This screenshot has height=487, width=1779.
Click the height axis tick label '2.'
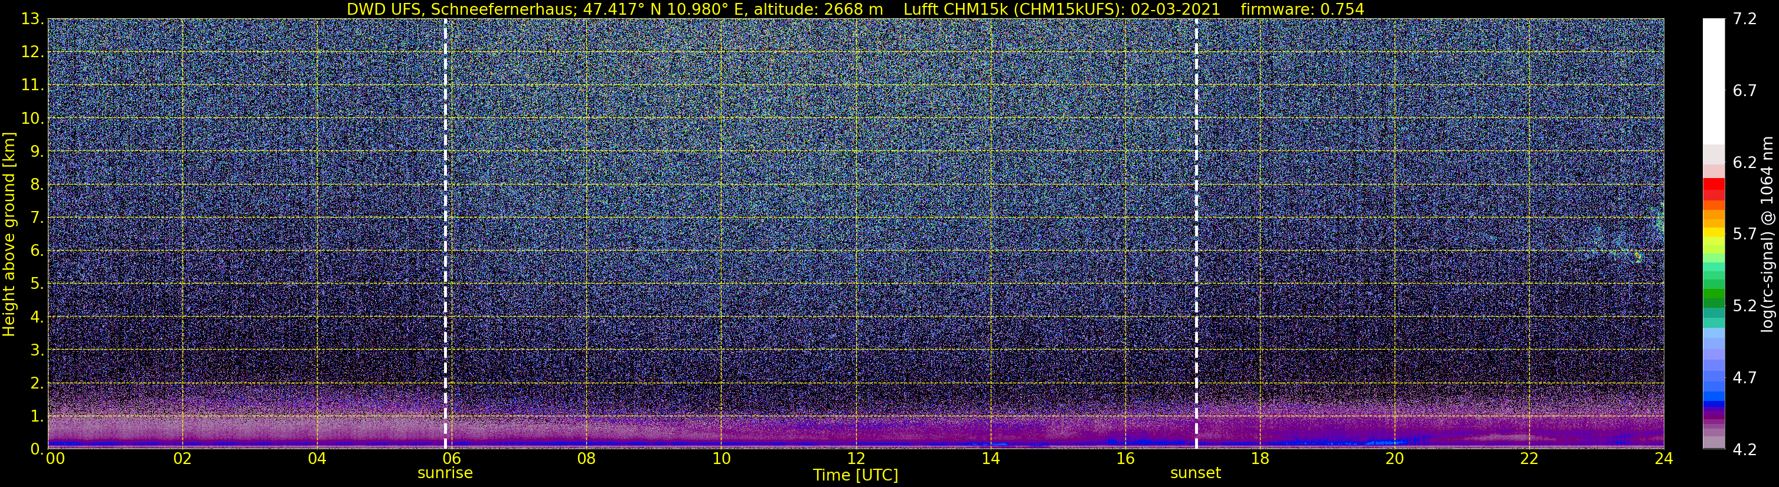pos(37,384)
